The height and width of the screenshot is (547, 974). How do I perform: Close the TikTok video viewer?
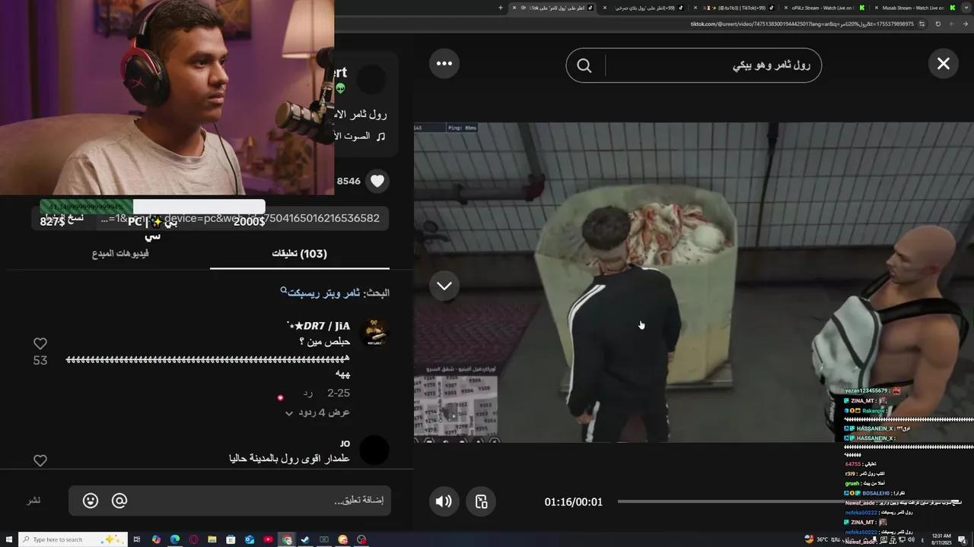point(943,64)
